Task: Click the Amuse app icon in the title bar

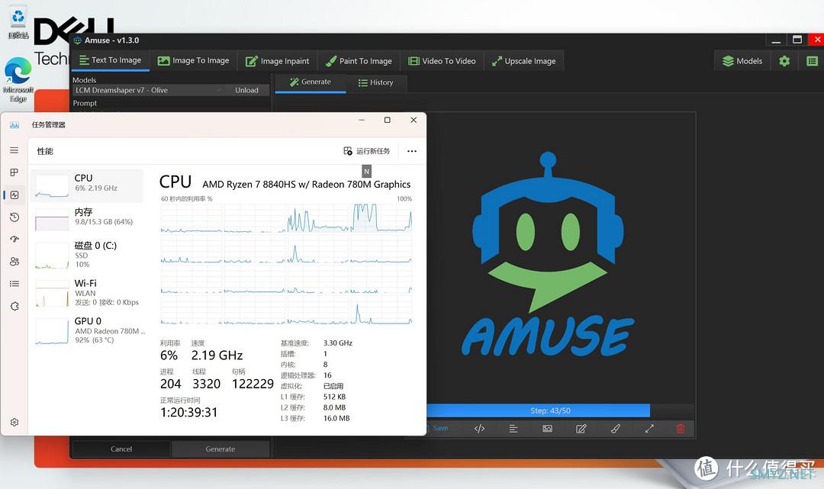Action: pos(77,40)
